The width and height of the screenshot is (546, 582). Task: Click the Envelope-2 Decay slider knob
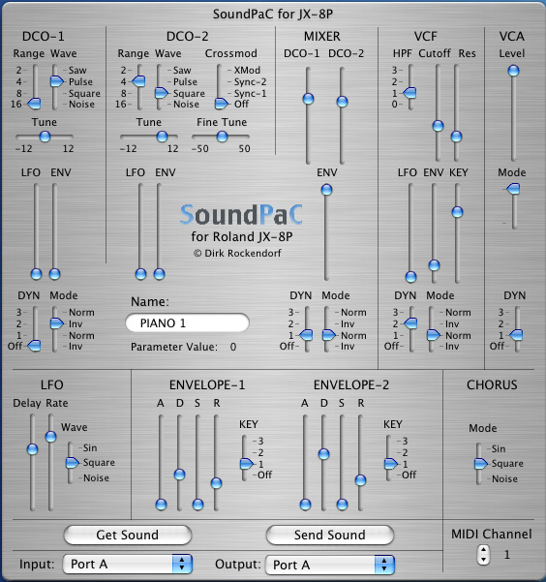323,454
